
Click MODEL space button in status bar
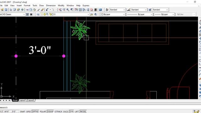83,112
